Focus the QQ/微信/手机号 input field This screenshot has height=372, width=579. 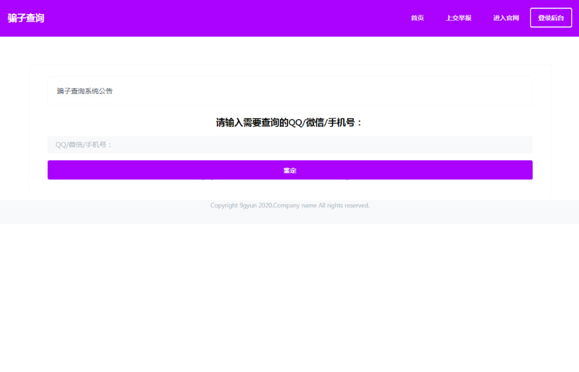pyautogui.click(x=289, y=145)
